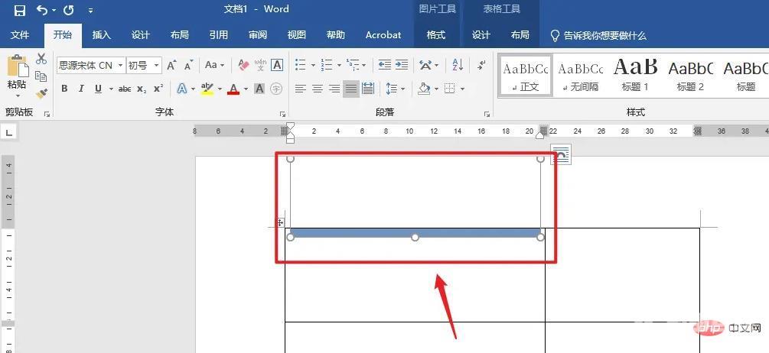Screen dimensions: 769x353
Task: Click the Format Painter brush icon
Action: [41, 94]
